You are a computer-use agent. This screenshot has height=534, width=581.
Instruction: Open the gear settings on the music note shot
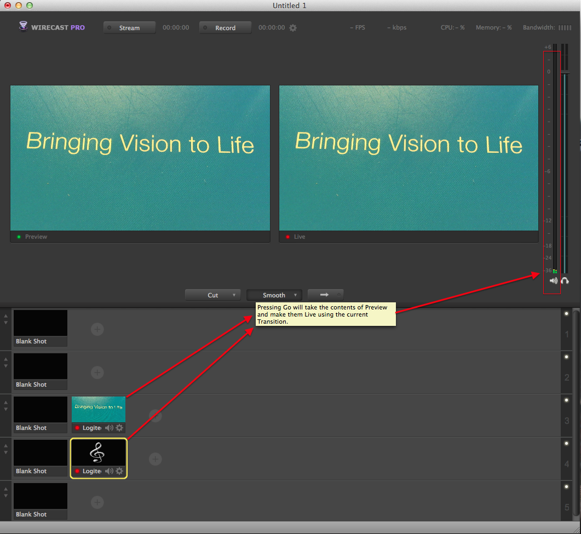click(x=119, y=470)
